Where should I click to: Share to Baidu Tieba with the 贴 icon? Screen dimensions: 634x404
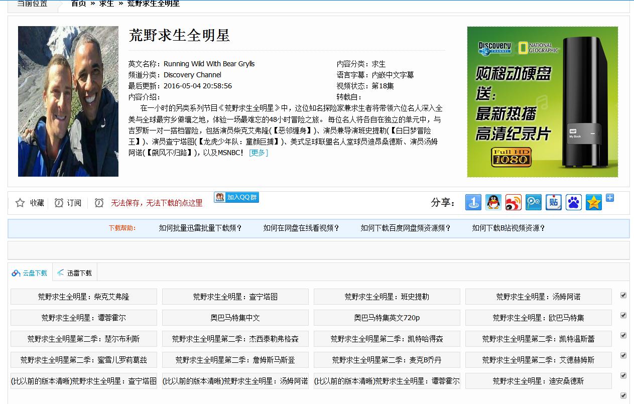553,202
